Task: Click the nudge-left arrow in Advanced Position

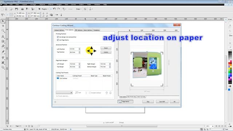Action: (x=88, y=51)
